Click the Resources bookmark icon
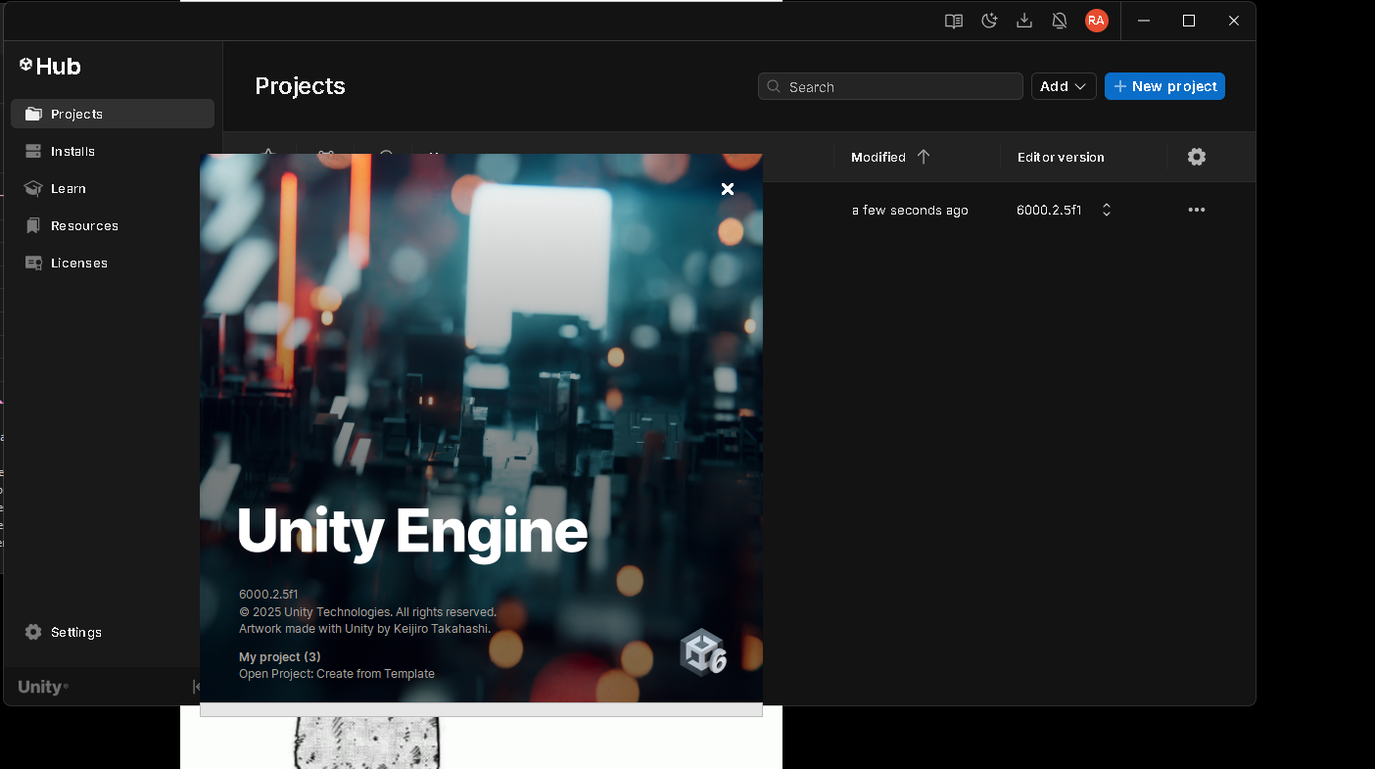Viewport: 1375px width, 769px height. (x=34, y=225)
